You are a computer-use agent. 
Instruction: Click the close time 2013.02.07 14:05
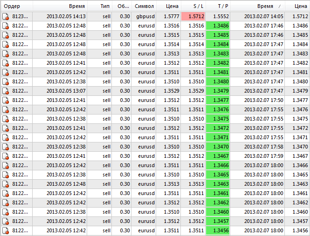click(263, 16)
